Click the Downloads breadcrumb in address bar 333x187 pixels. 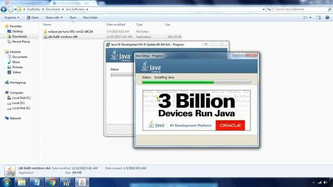coord(53,9)
